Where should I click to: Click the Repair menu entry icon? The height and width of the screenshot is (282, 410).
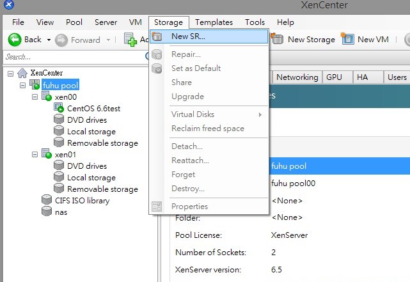(157, 54)
